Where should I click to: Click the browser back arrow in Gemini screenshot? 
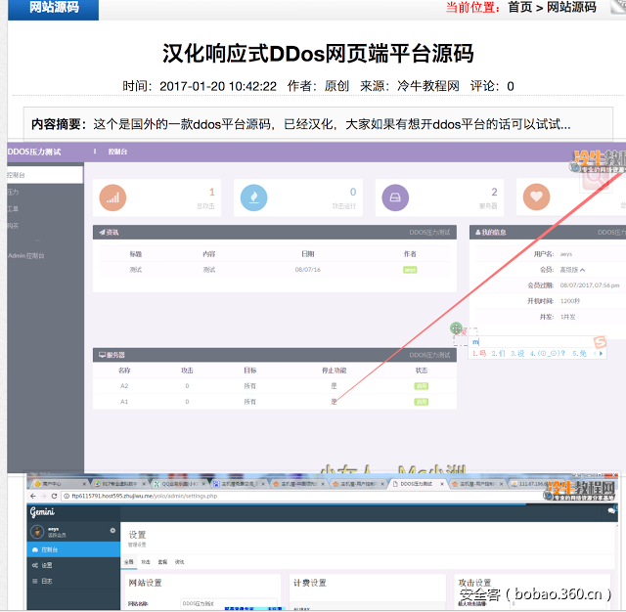(x=33, y=496)
